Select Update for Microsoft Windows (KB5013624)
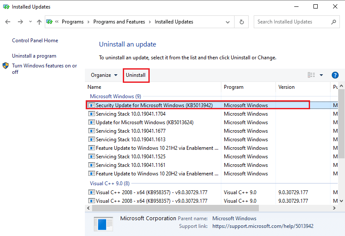This screenshot has height=236, width=345. point(212,122)
